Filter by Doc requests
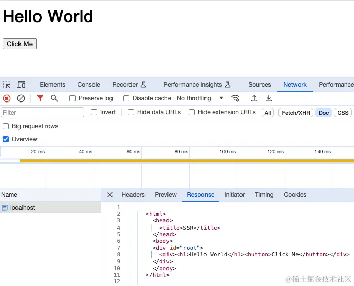Viewport: 354px width, 286px height. click(x=324, y=113)
